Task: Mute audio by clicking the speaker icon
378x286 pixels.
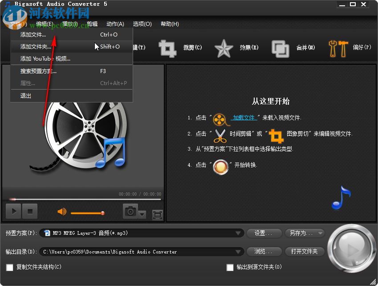Action: tap(61, 211)
